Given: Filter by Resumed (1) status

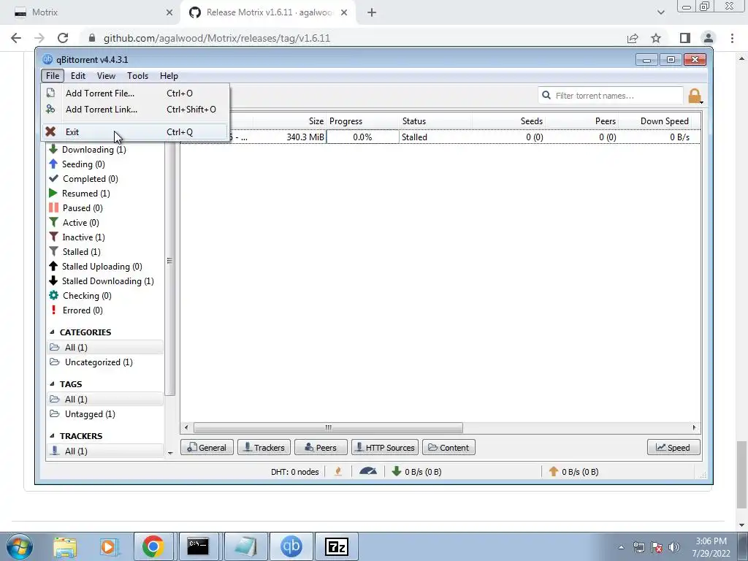Looking at the screenshot, I should [86, 193].
